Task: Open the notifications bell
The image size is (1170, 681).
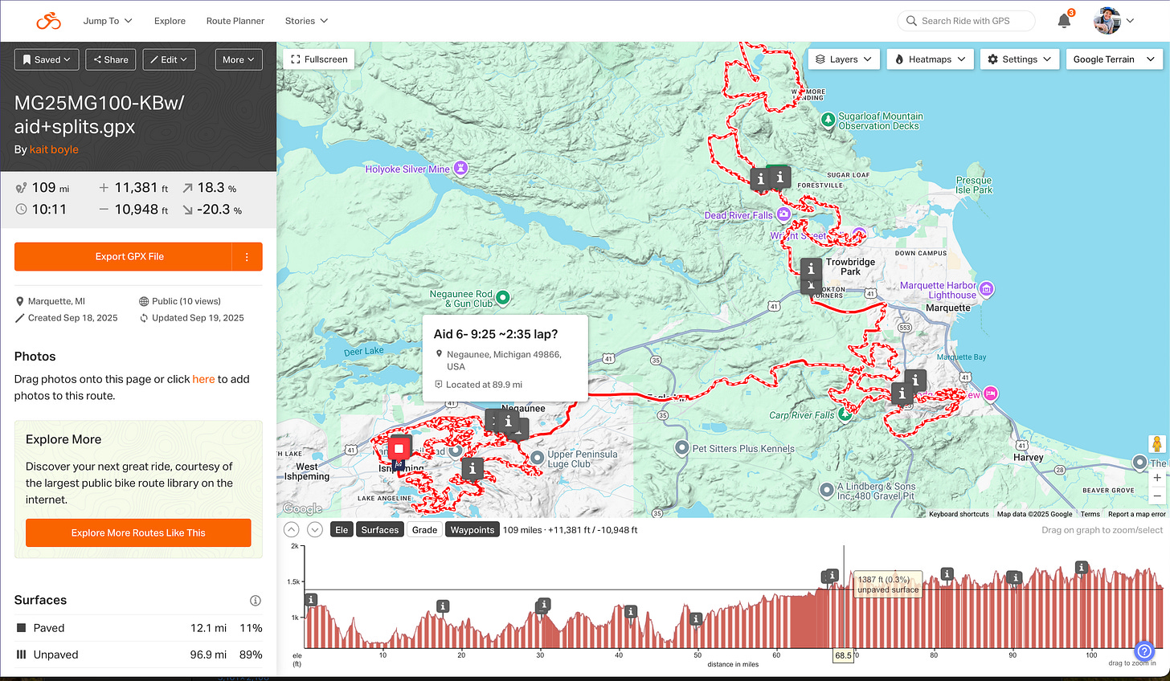Action: point(1064,21)
